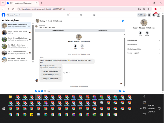The image size is (164, 123).
Task: Add people with the Add icon
Action: 75,46
